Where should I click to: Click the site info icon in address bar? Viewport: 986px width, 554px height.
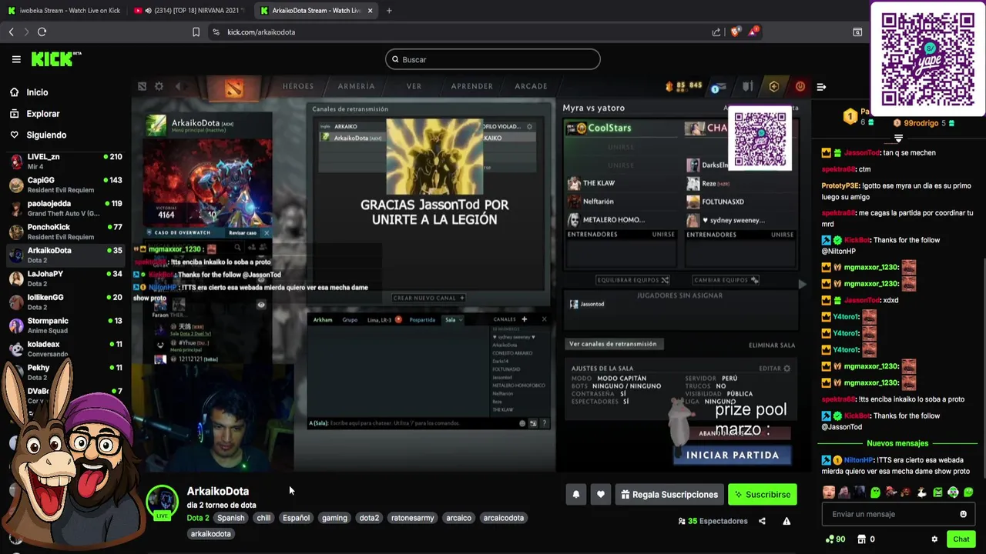[x=216, y=32]
